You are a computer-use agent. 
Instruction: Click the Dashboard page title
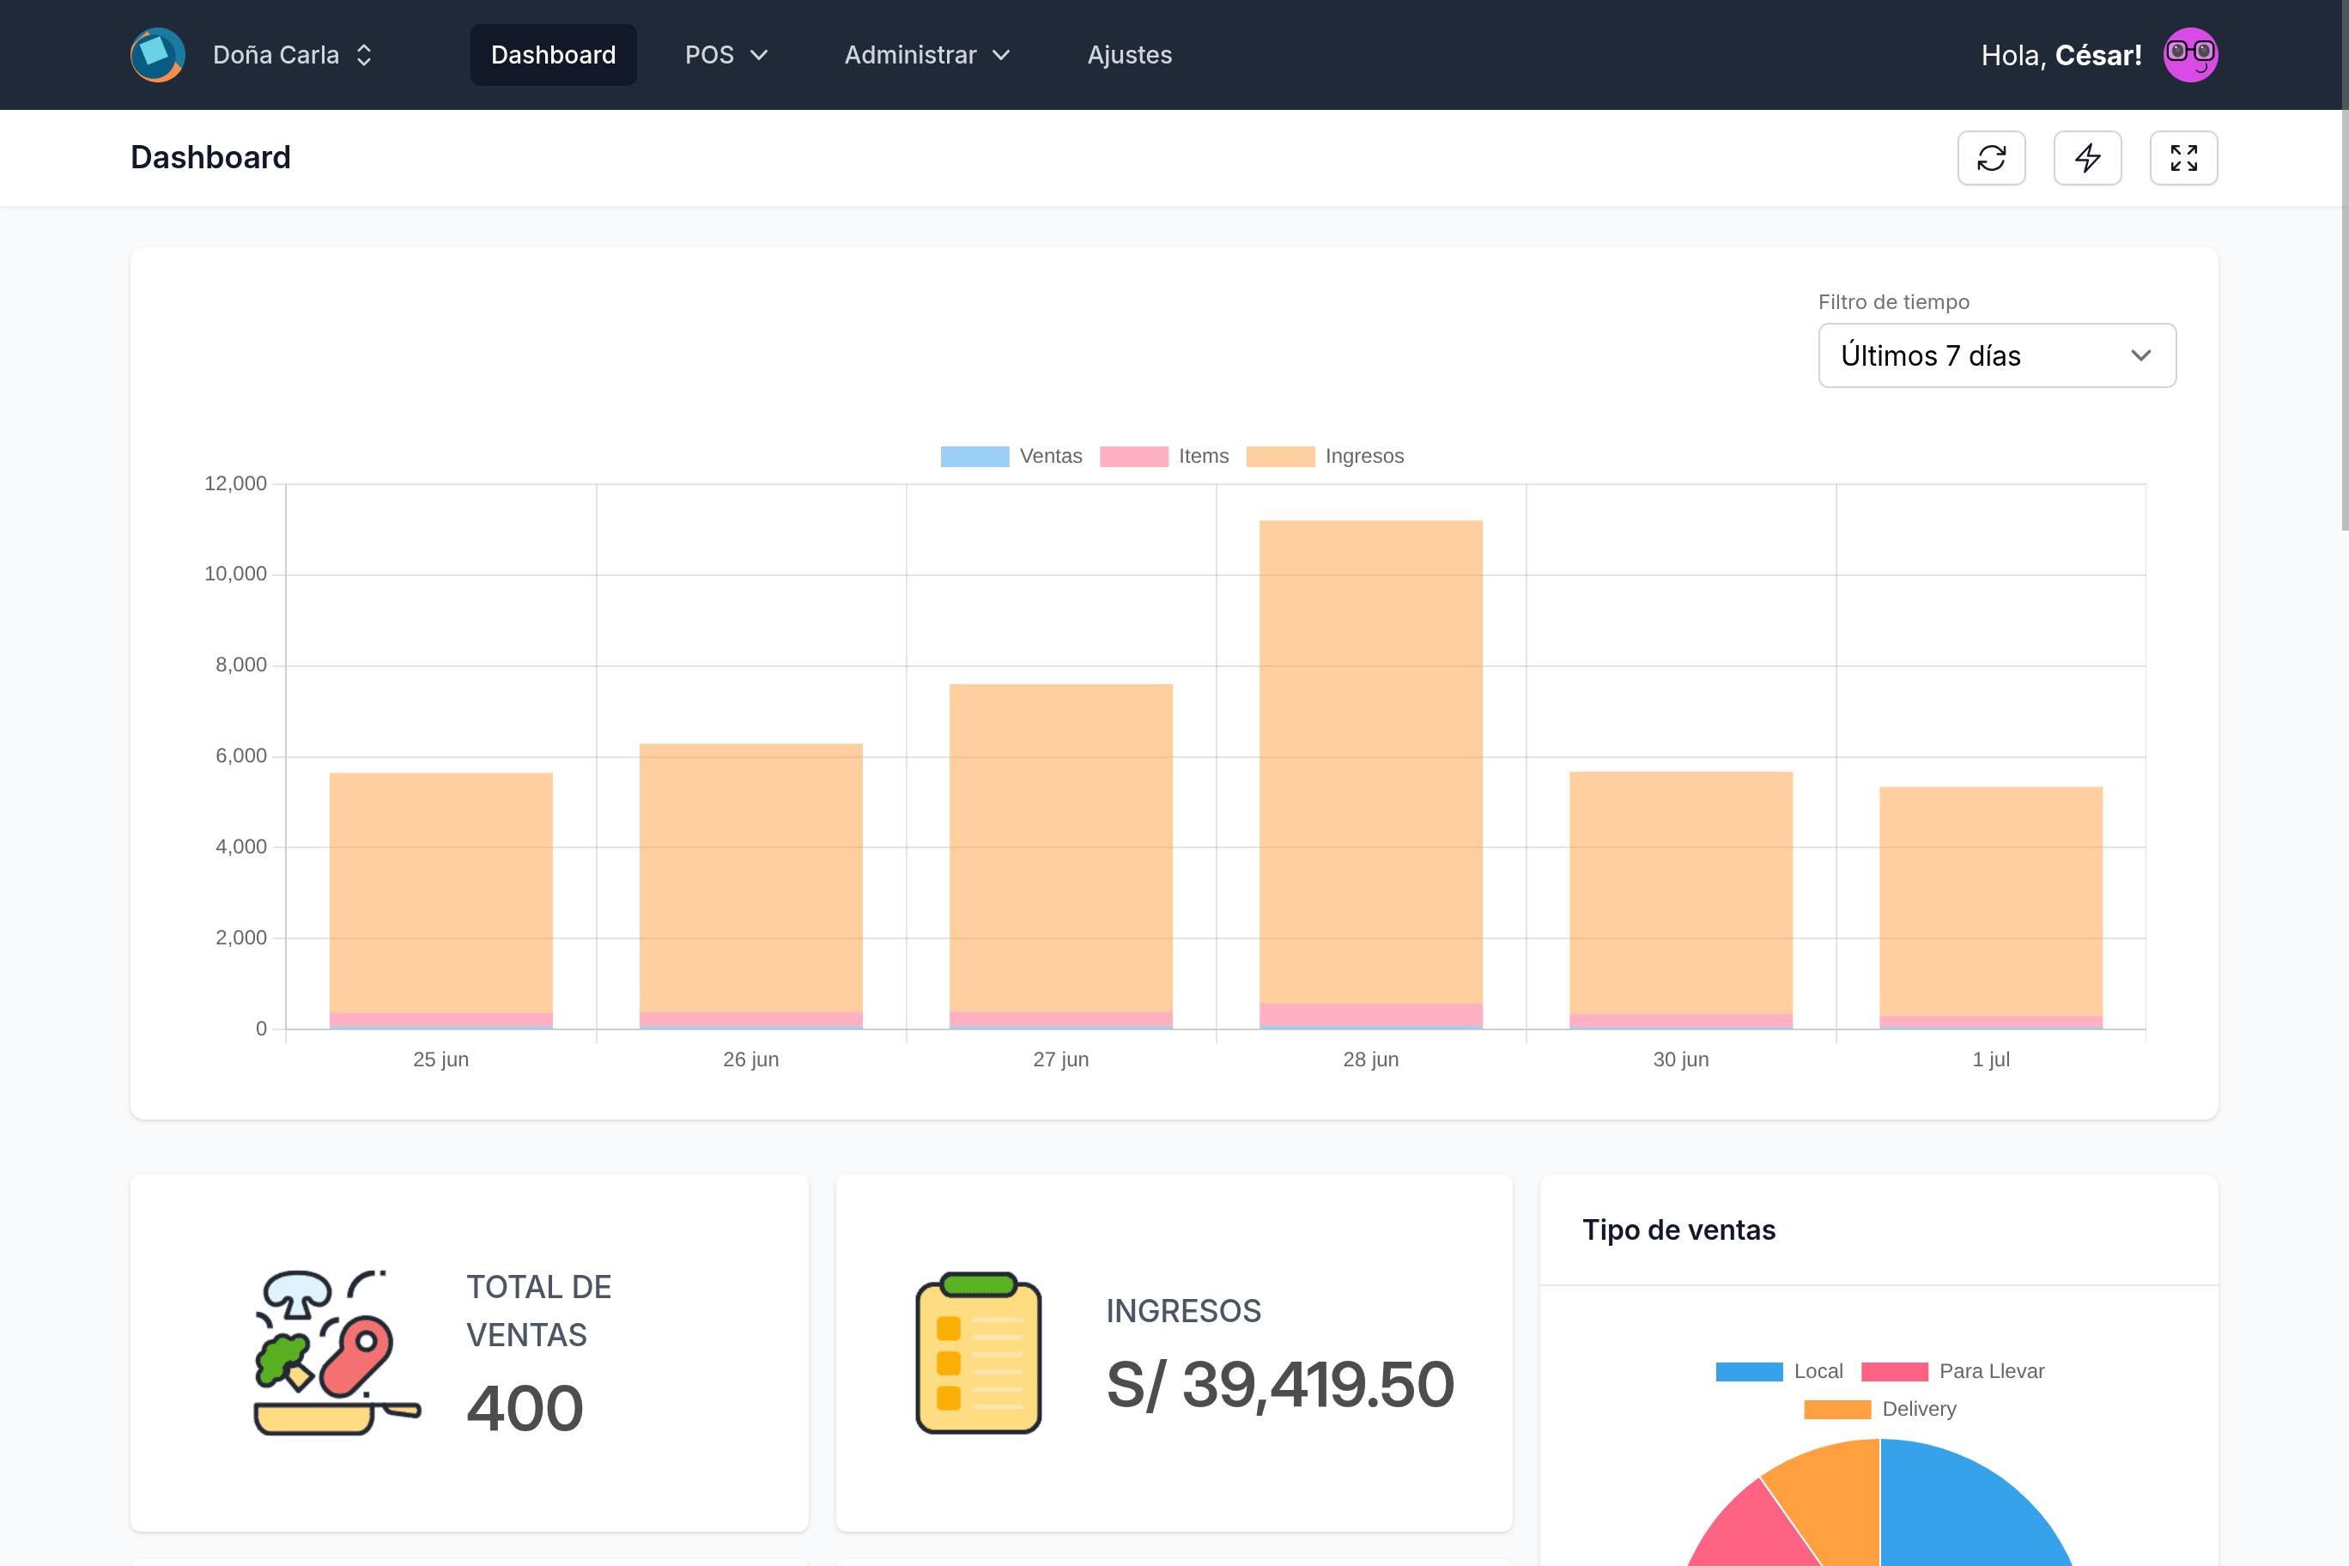(x=210, y=157)
